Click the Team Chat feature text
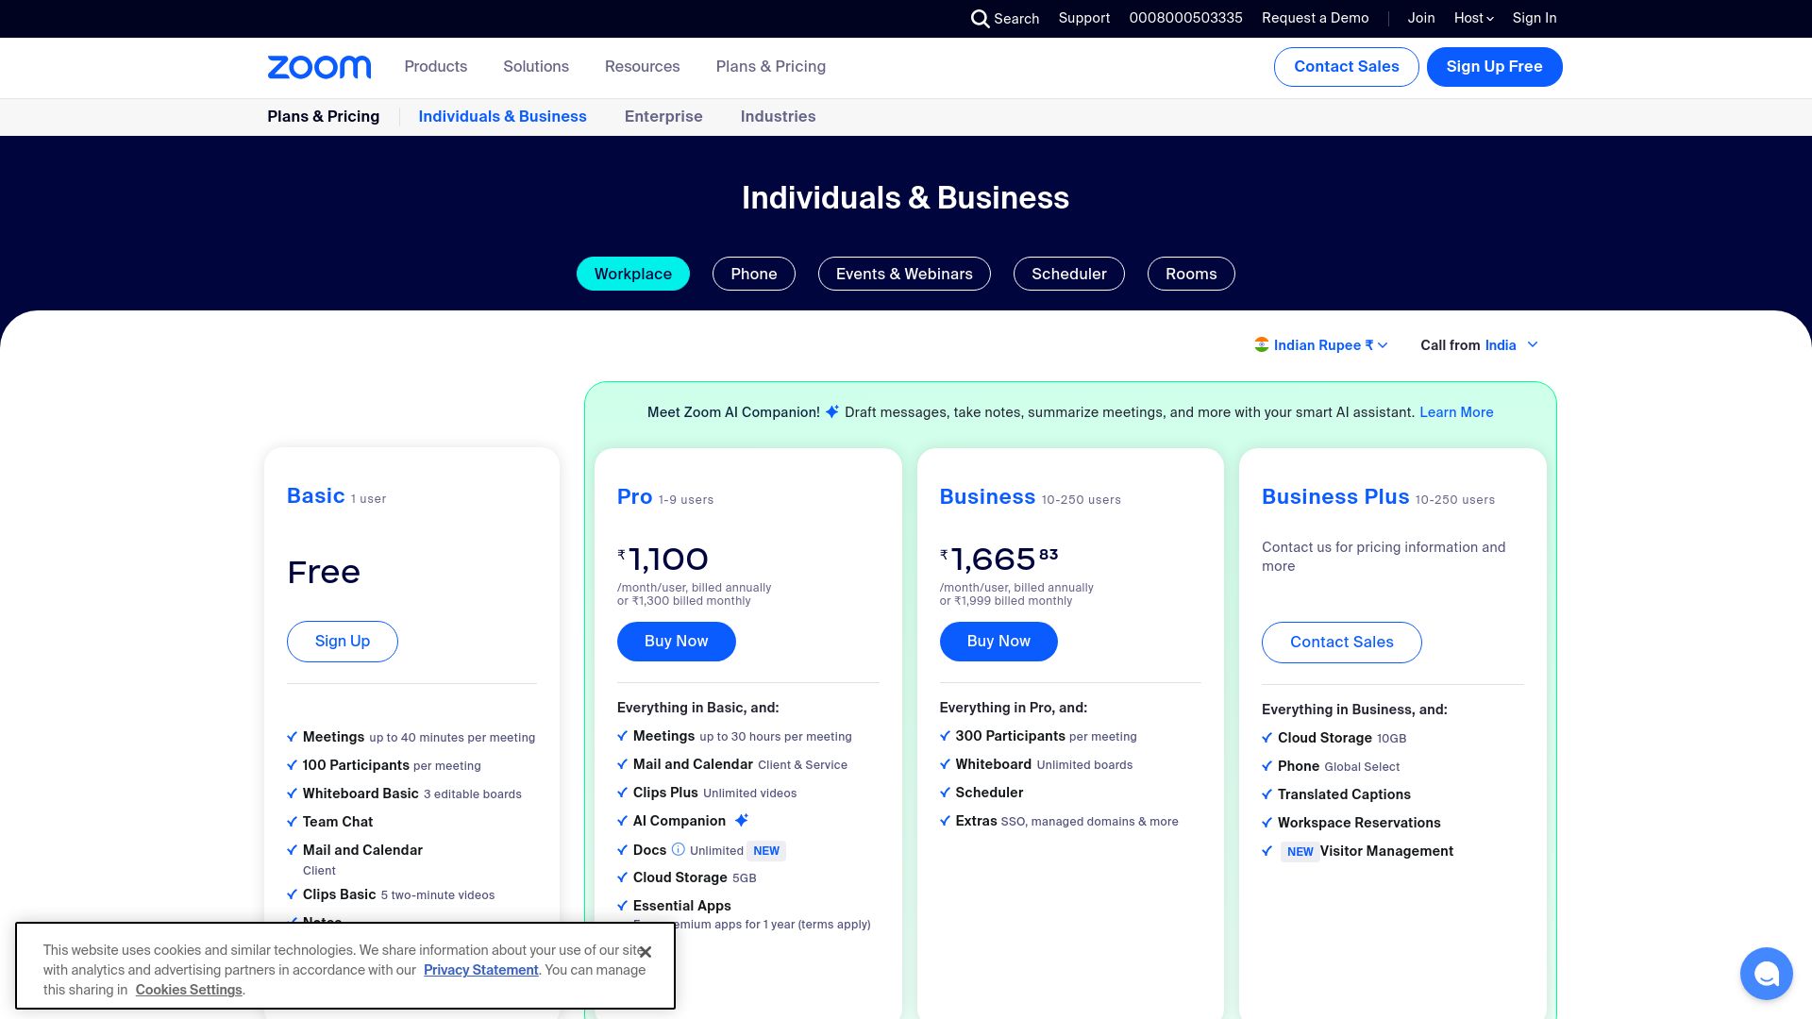This screenshot has height=1019, width=1812. click(338, 822)
